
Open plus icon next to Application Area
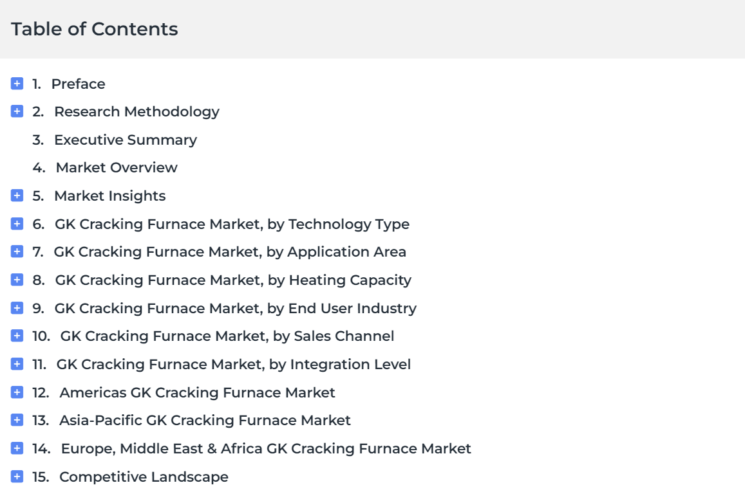17,251
